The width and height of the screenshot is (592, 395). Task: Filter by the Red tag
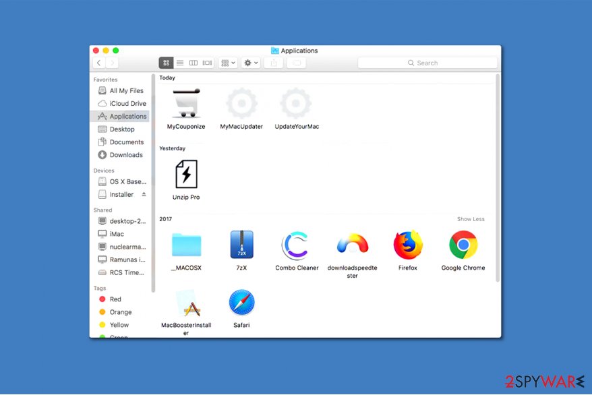coord(121,299)
